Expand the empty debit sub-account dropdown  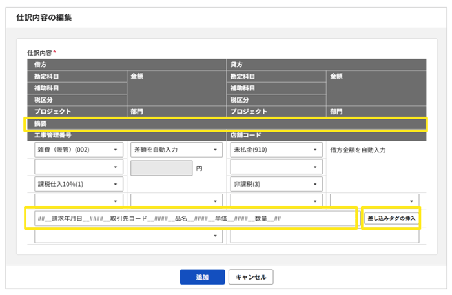pyautogui.click(x=79, y=167)
